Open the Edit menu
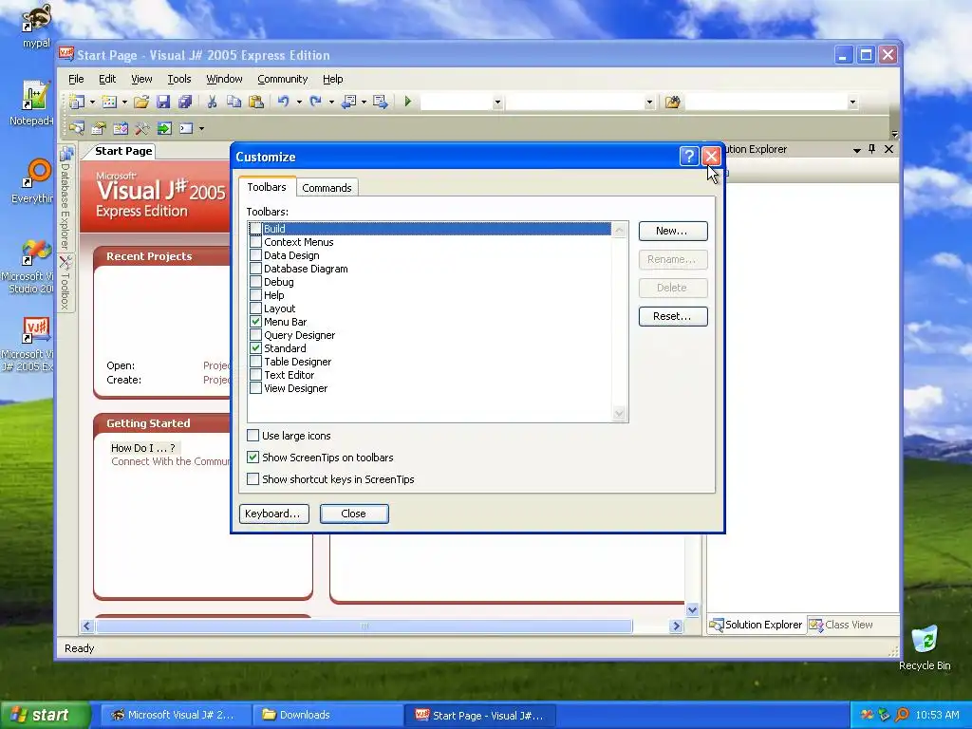 [107, 79]
